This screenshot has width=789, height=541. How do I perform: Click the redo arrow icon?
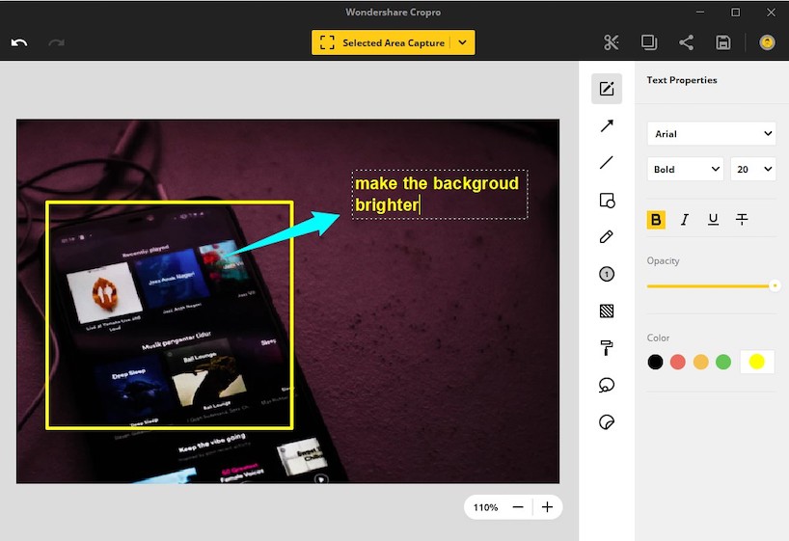click(56, 42)
